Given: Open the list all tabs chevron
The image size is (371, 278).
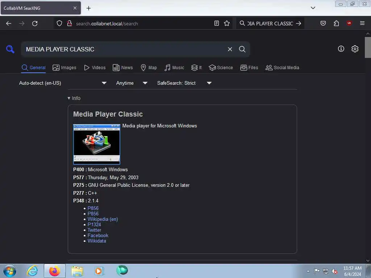Looking at the screenshot, I should click(x=313, y=8).
